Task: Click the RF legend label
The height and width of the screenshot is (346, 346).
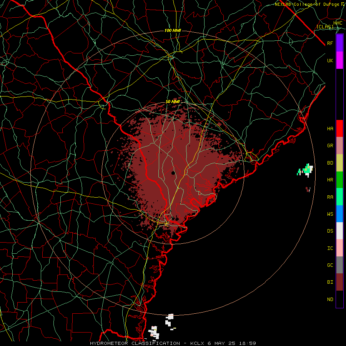Action: click(x=330, y=43)
